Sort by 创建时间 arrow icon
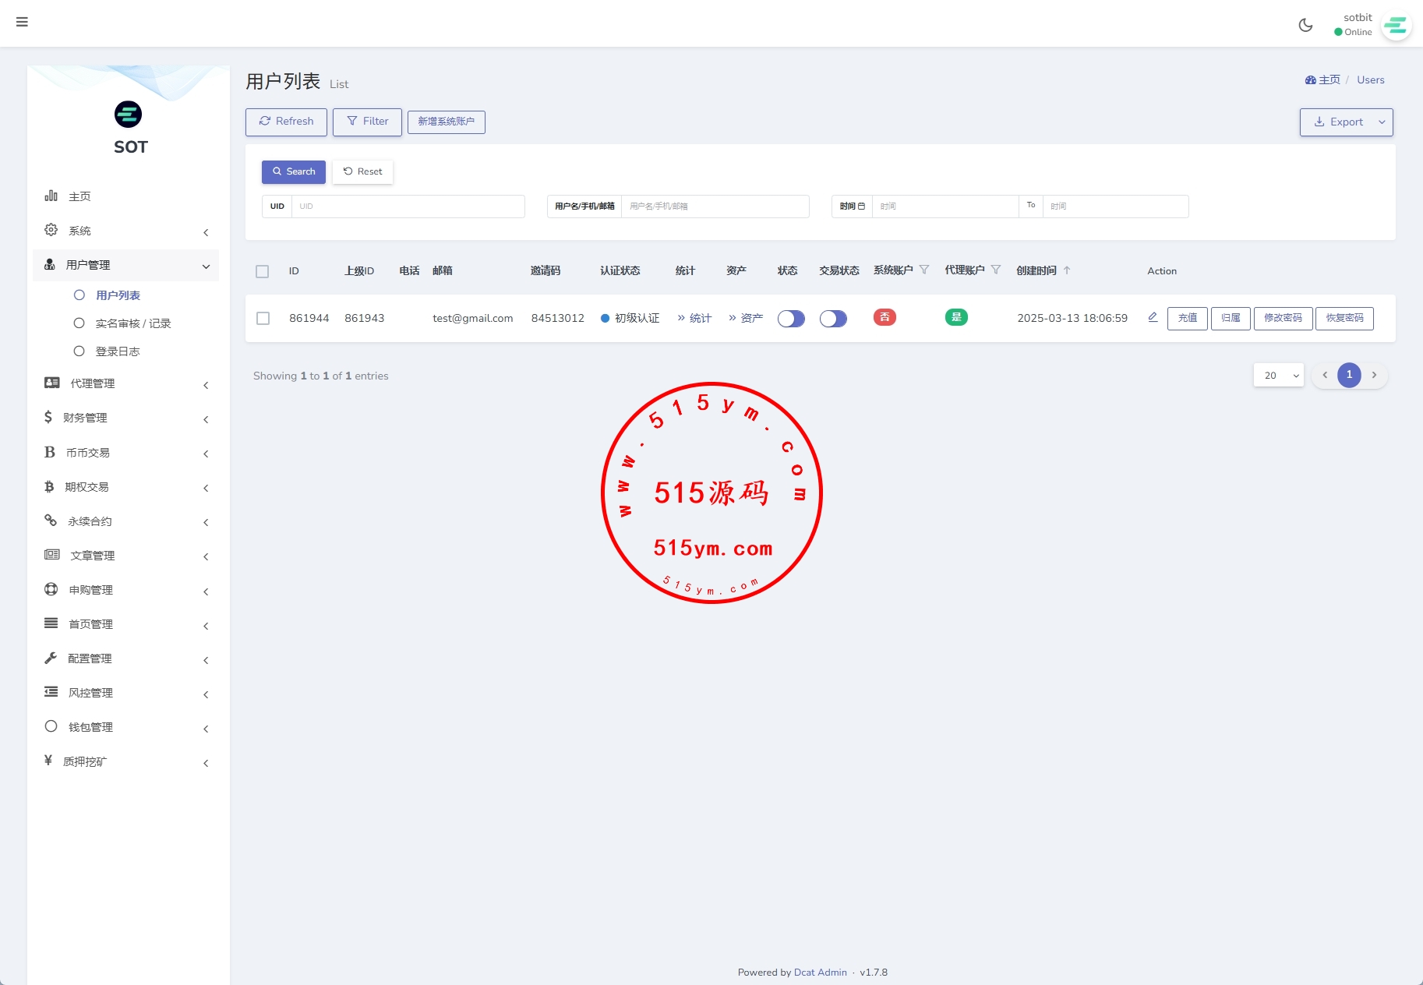The height and width of the screenshot is (985, 1423). 1067,270
